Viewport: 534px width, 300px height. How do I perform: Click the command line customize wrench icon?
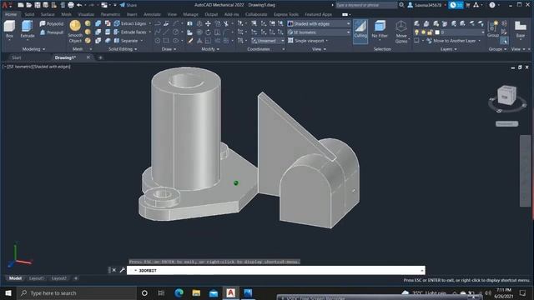(x=123, y=270)
